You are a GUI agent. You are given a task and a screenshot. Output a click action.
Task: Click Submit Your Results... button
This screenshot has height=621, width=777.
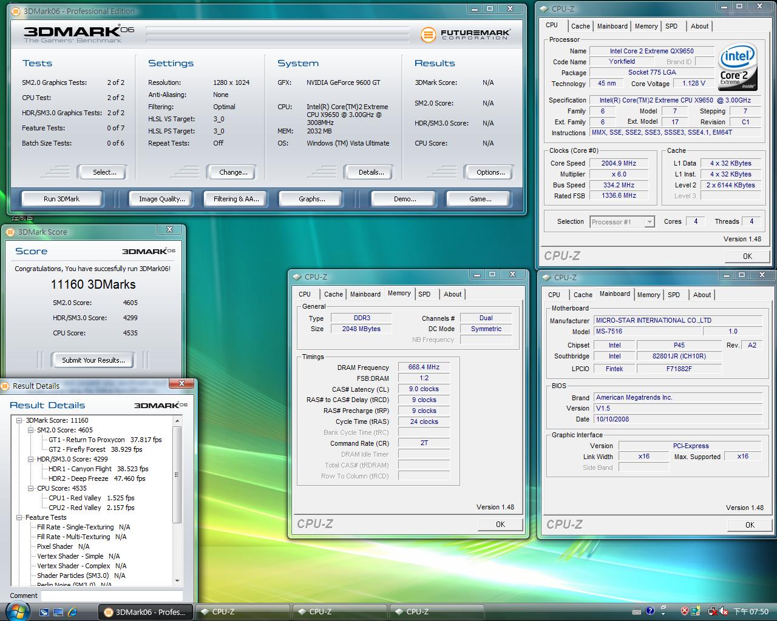coord(93,360)
